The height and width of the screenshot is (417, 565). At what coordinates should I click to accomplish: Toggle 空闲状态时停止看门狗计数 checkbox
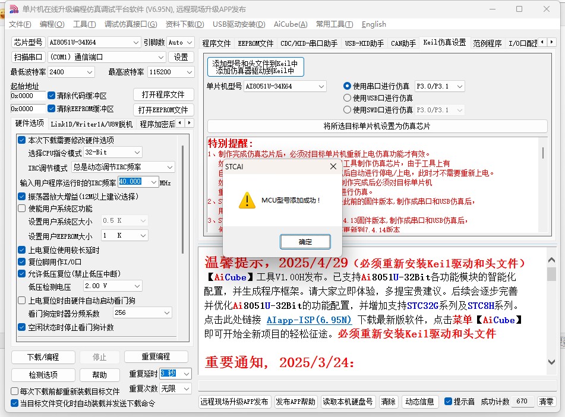21,327
